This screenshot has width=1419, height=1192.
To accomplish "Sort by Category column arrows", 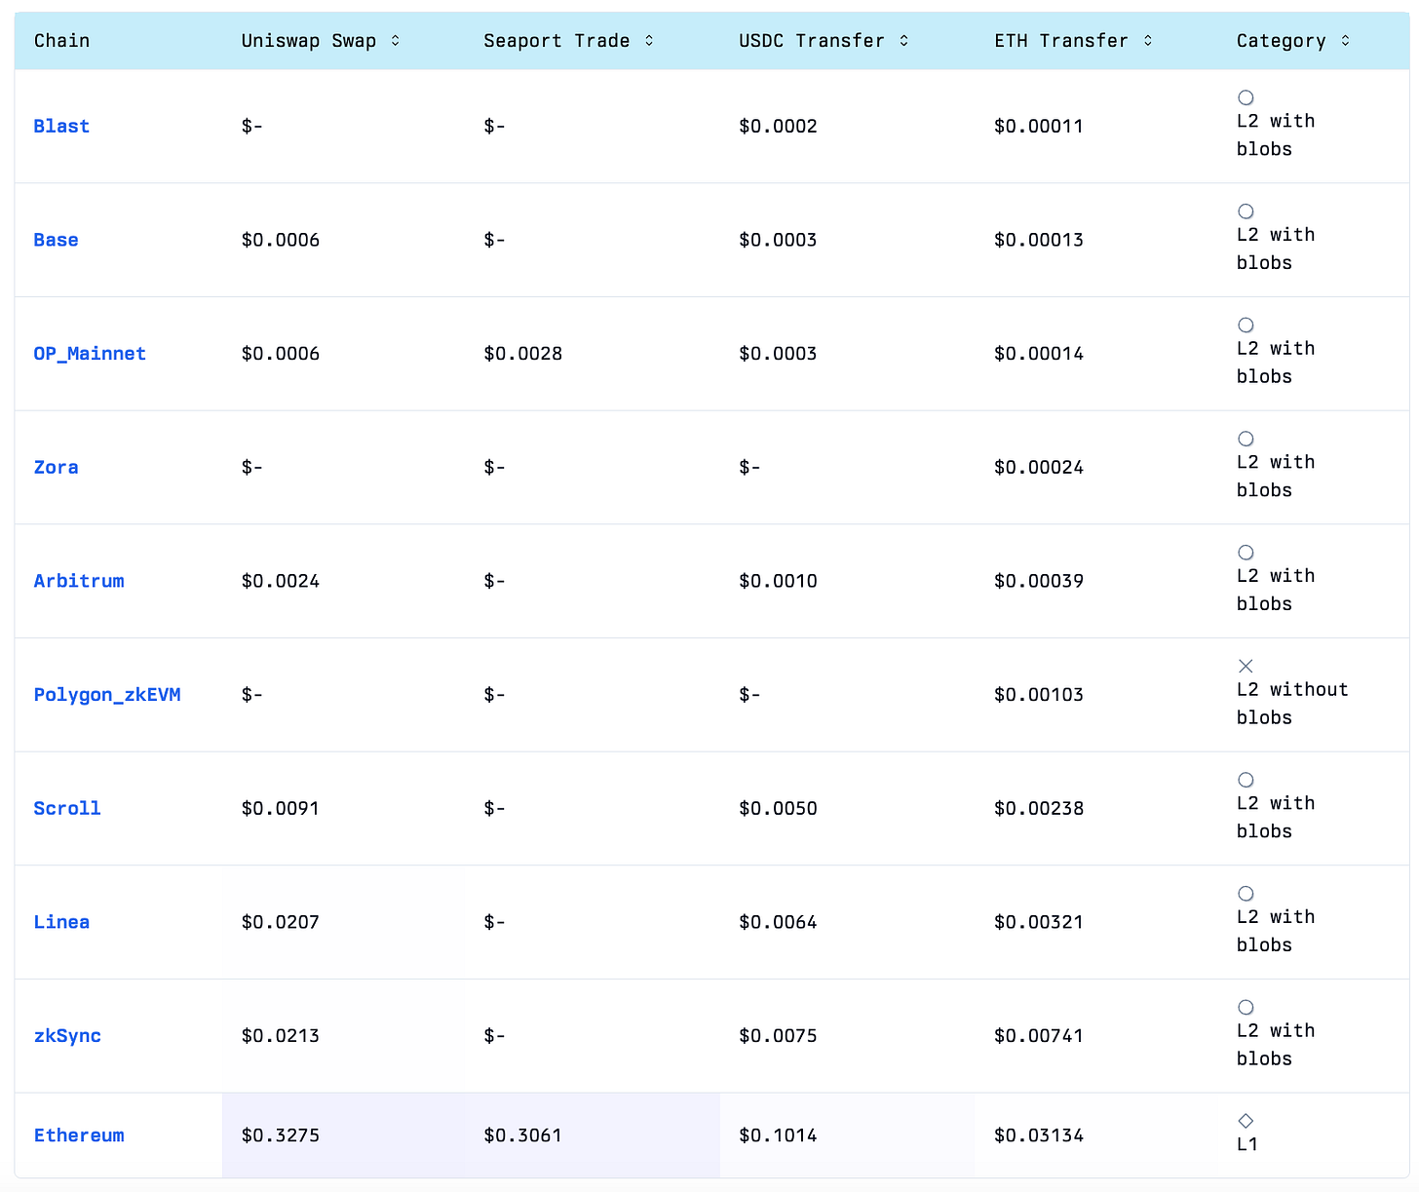I will click(x=1345, y=41).
